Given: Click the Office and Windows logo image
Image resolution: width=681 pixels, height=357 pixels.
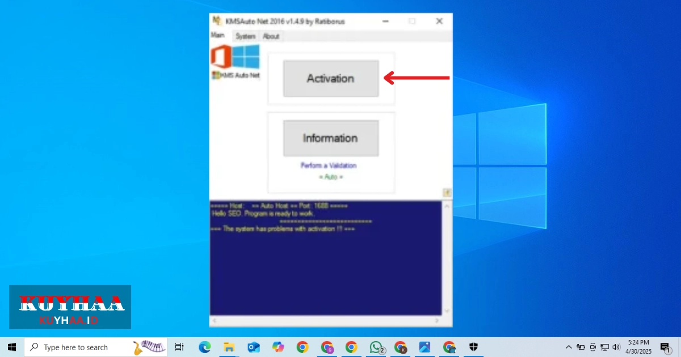Looking at the screenshot, I should [235, 57].
